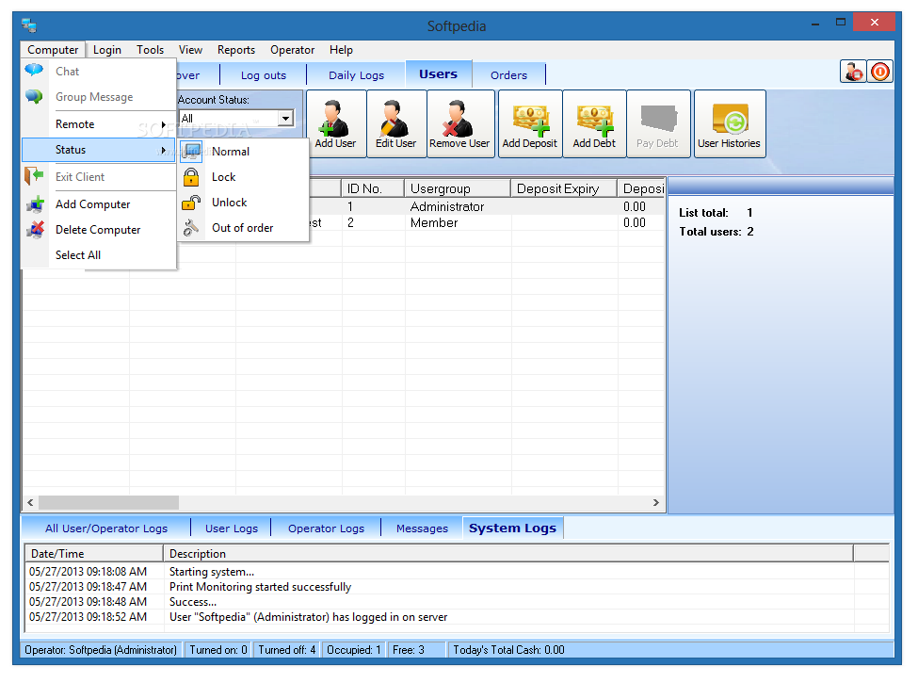Click the Delete Computer icon in the menu
This screenshot has height=683, width=918.
coord(35,229)
